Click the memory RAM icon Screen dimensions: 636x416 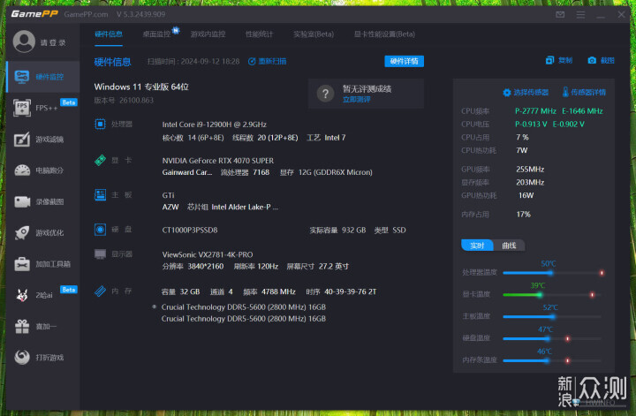[100, 291]
